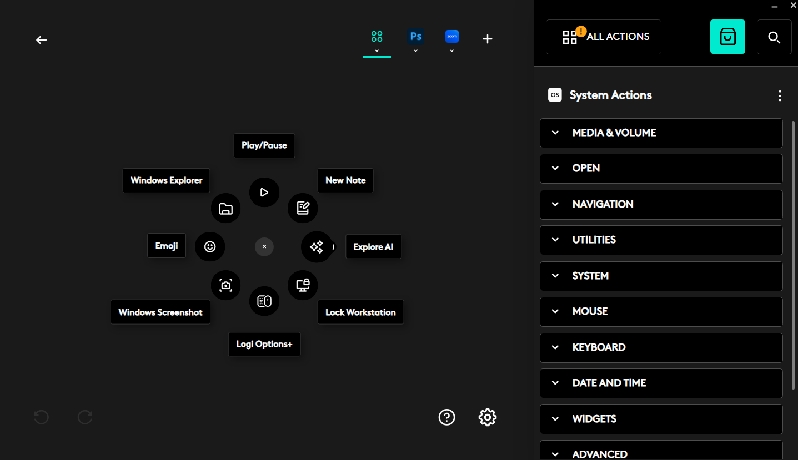
Task: Switch to the Zoom profile tab
Action: 451,37
